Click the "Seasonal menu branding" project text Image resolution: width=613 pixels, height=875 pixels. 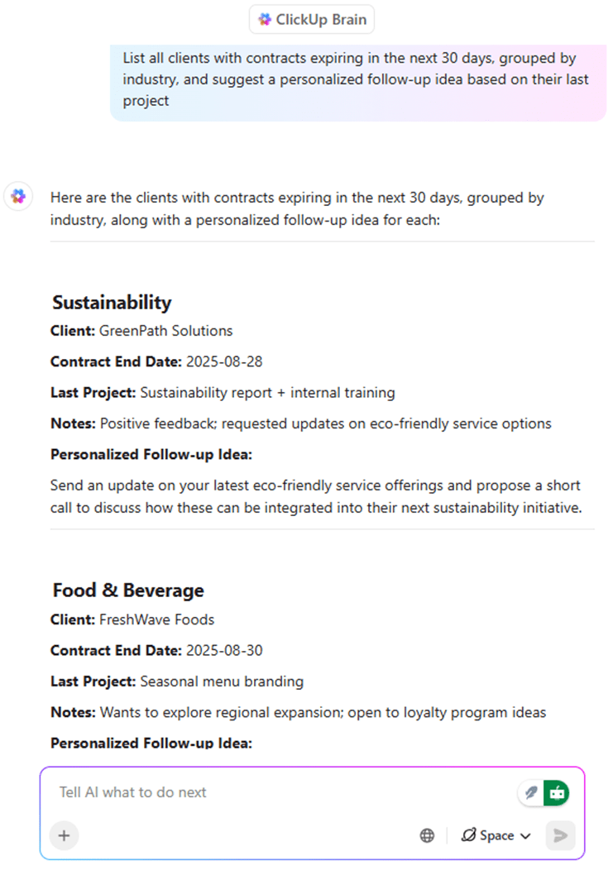(222, 681)
